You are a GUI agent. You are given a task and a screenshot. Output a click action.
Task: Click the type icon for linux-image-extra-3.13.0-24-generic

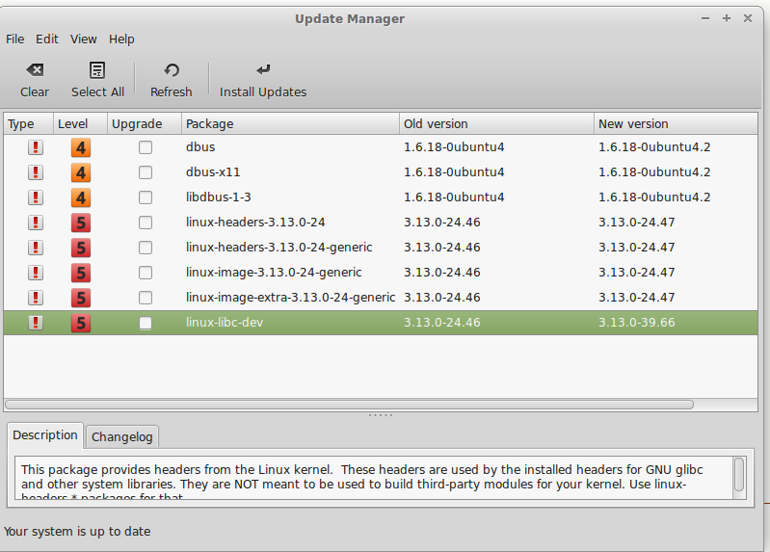click(36, 298)
